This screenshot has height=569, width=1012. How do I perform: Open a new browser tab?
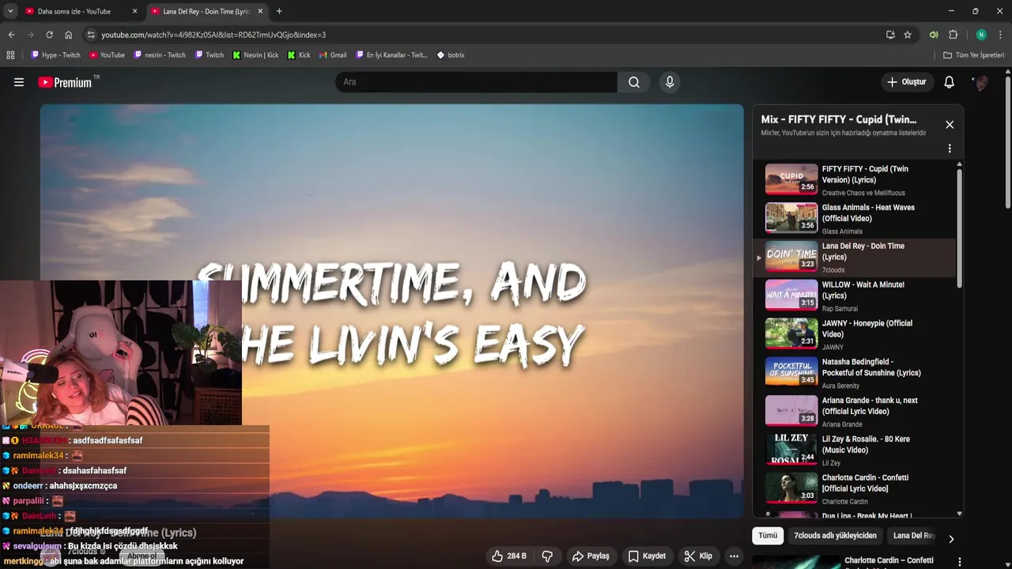click(x=279, y=11)
